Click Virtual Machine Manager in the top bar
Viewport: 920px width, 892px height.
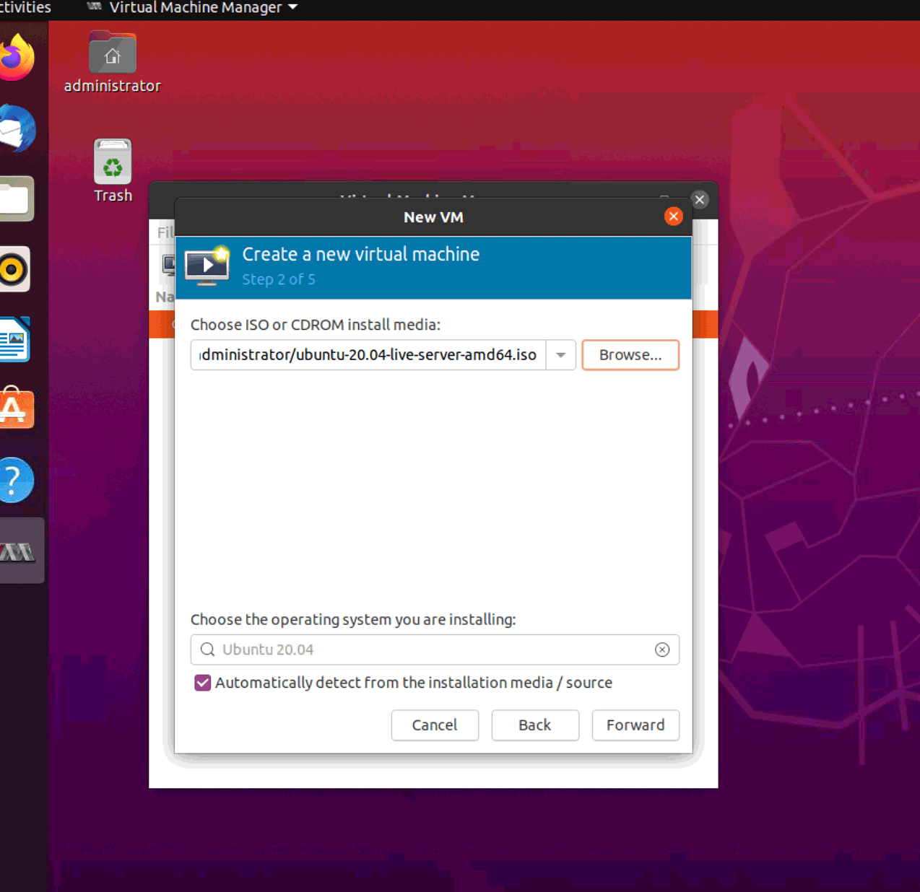(195, 8)
